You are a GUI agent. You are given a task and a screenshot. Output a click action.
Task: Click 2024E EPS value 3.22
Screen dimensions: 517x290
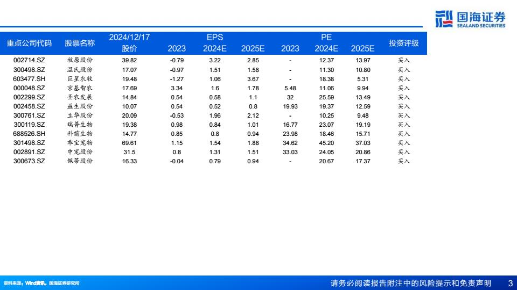215,61
